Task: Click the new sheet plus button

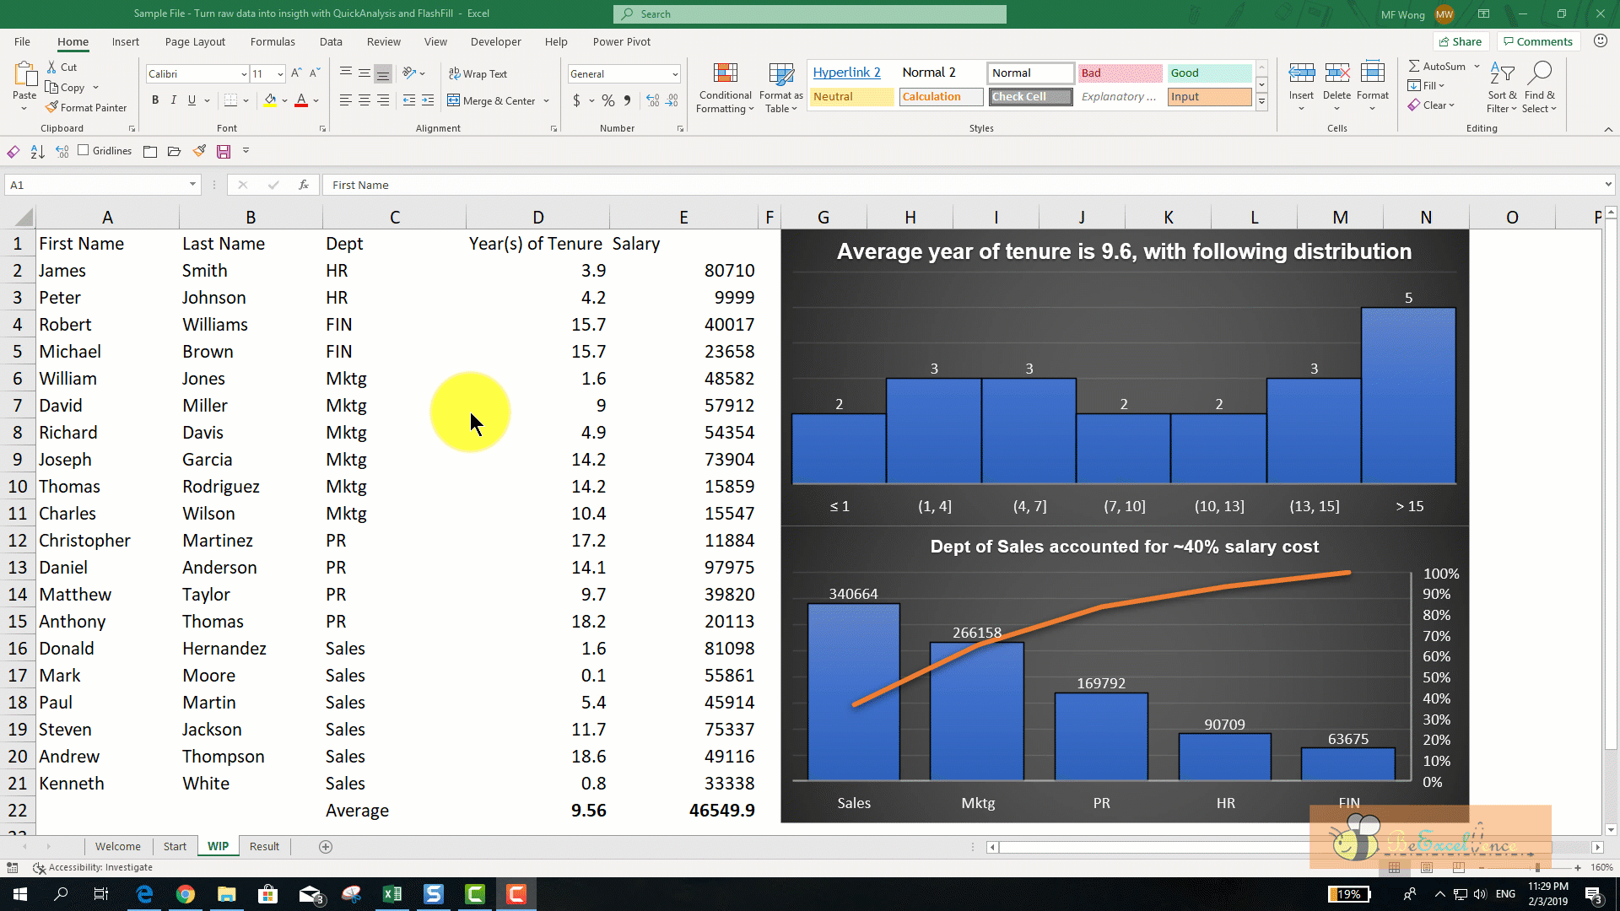Action: point(326,846)
